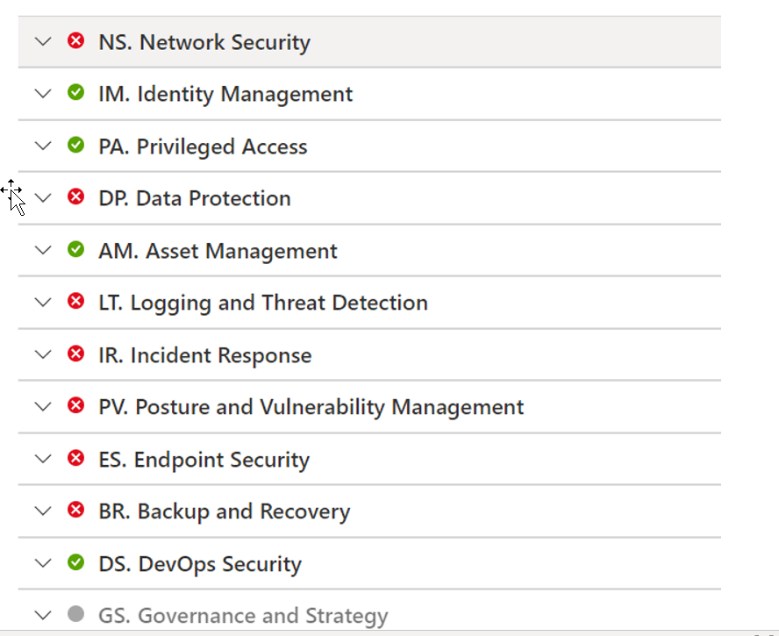
Task: Click green check icon for DevOps Security
Action: 76,562
